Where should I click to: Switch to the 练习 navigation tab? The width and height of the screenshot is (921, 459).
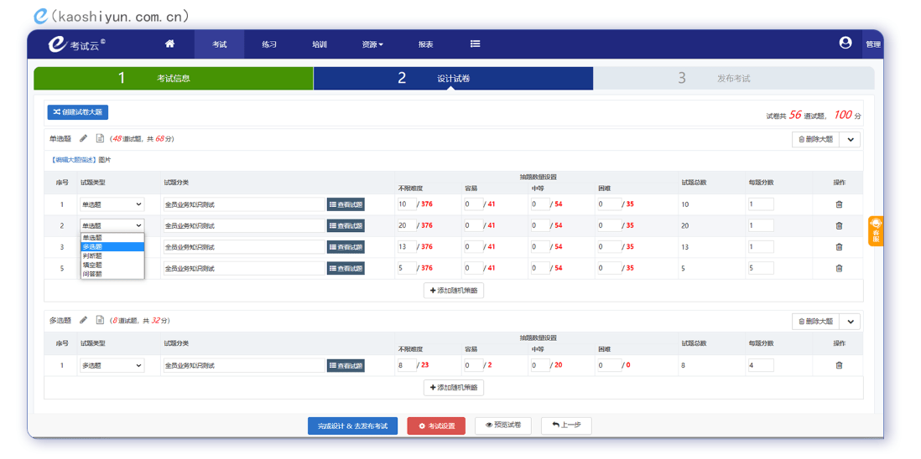click(x=268, y=44)
